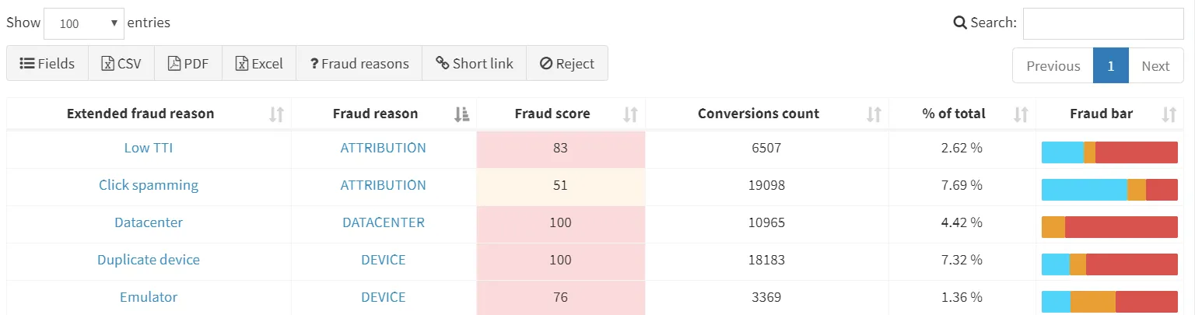Show Fraud reasons help
This screenshot has width=1195, height=315.
pos(359,64)
